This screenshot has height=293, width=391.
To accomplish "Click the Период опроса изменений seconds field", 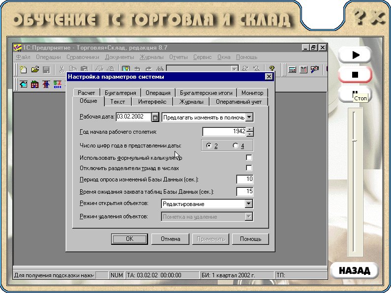I will coord(245,179).
